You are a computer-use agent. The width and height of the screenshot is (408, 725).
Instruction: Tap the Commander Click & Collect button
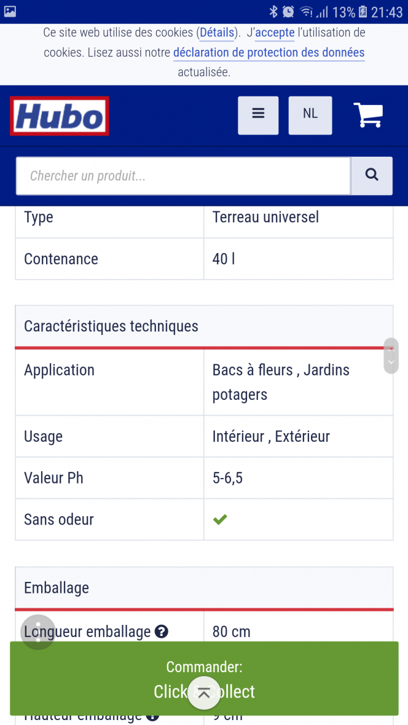204,678
